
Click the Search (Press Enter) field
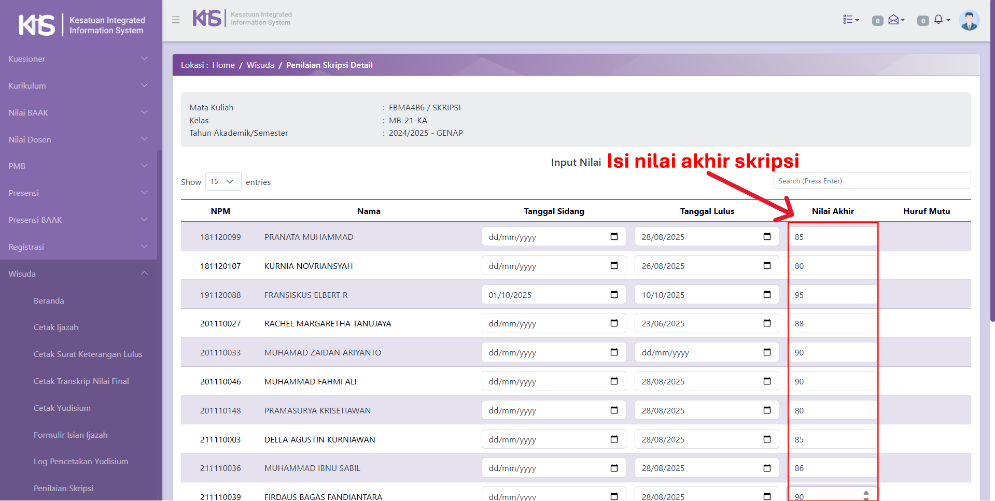click(x=872, y=181)
